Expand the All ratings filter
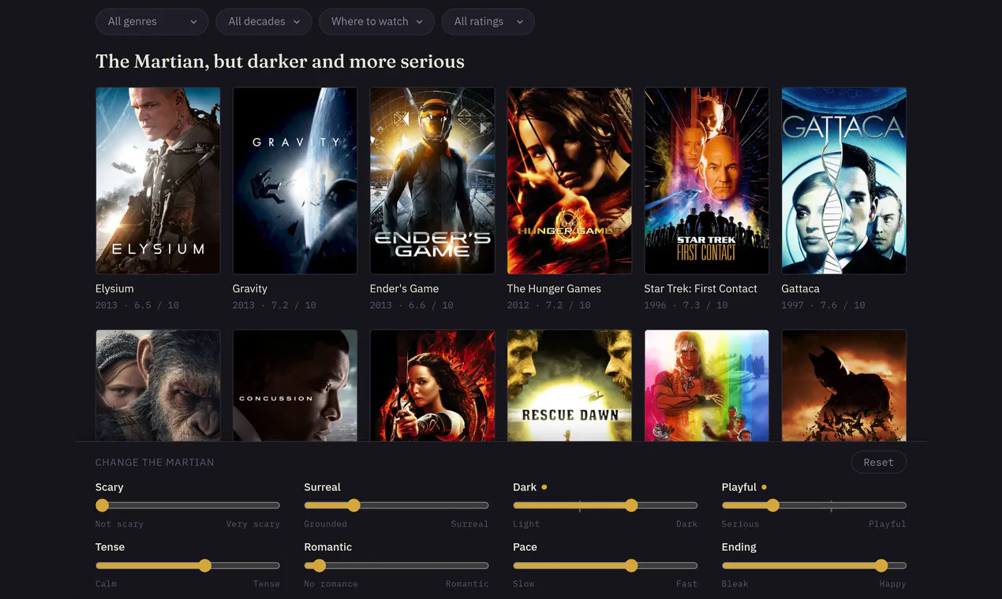The image size is (1002, 599). tap(488, 21)
